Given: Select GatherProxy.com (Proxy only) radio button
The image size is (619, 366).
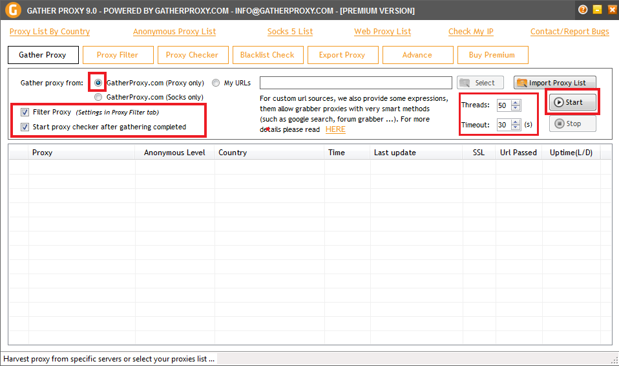Looking at the screenshot, I should [x=98, y=83].
